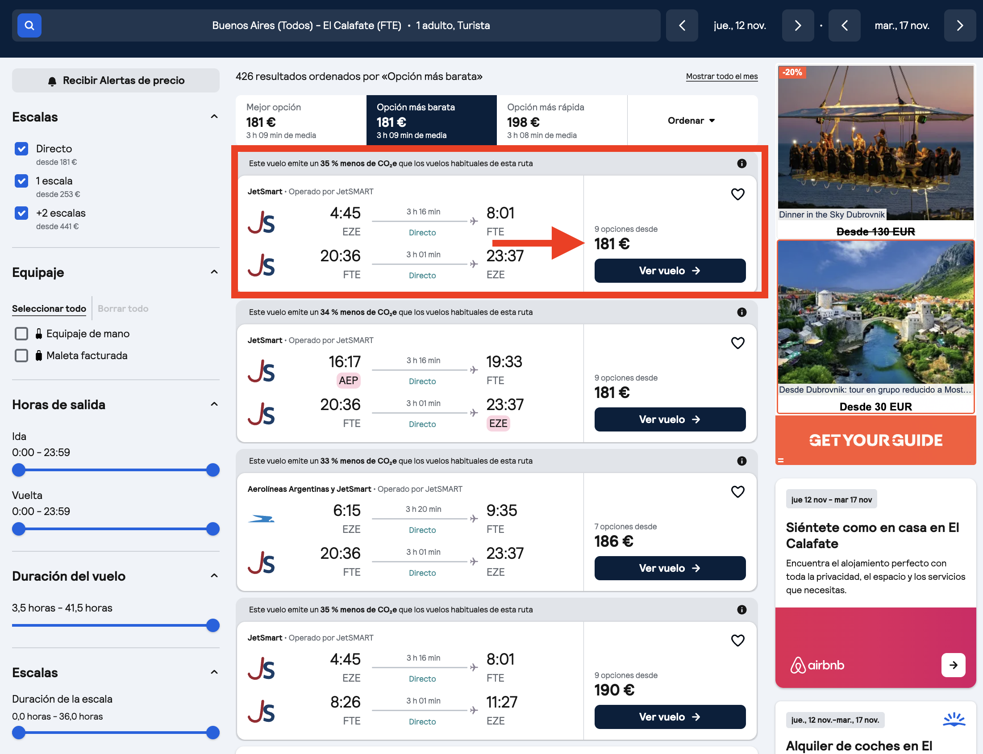Collapse the Duración del vuelo section
983x754 pixels.
tap(214, 576)
